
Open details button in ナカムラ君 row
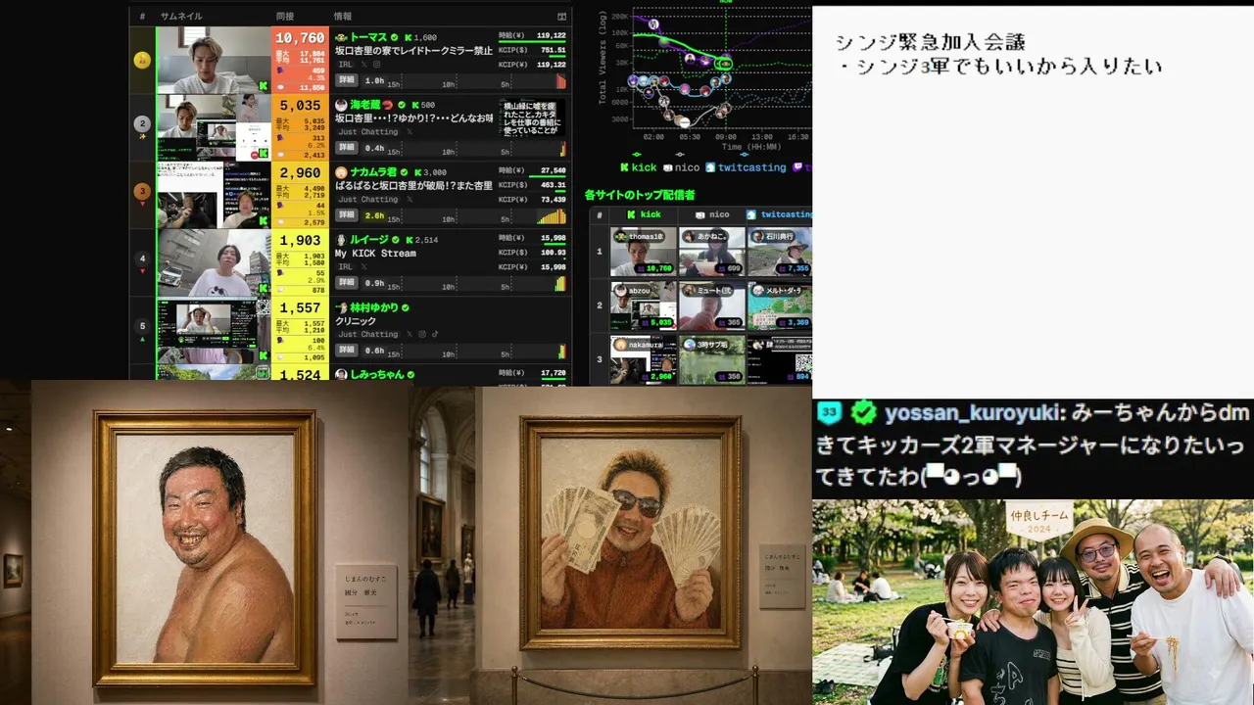pyautogui.click(x=347, y=215)
